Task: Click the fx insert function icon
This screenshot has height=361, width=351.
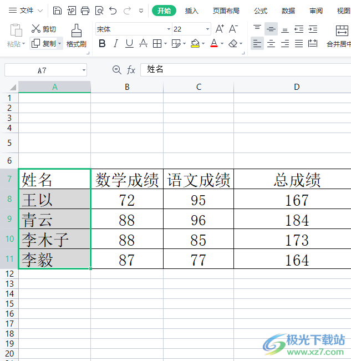Action: coord(131,70)
